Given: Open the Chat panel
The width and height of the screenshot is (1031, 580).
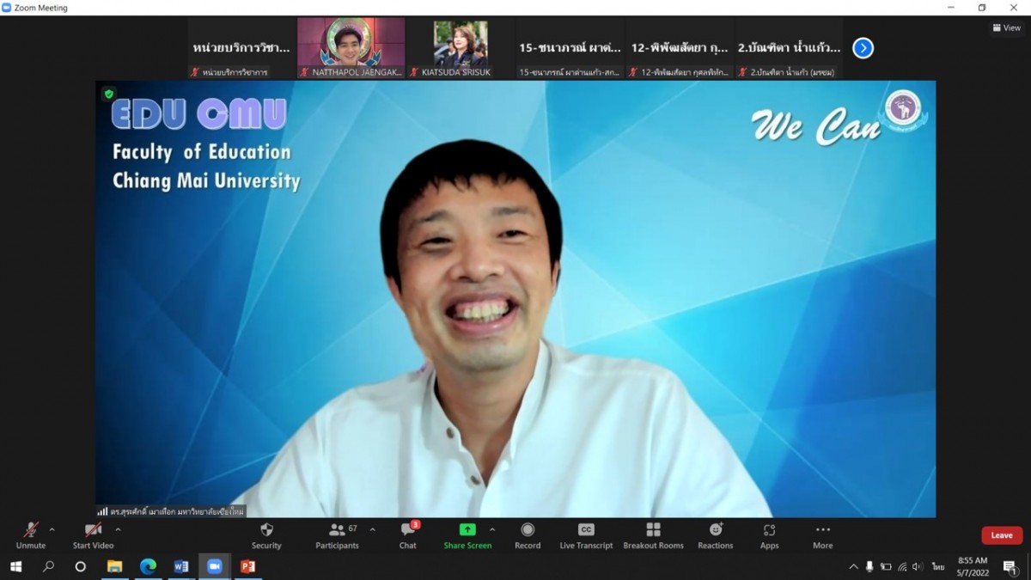Looking at the screenshot, I should (x=408, y=535).
